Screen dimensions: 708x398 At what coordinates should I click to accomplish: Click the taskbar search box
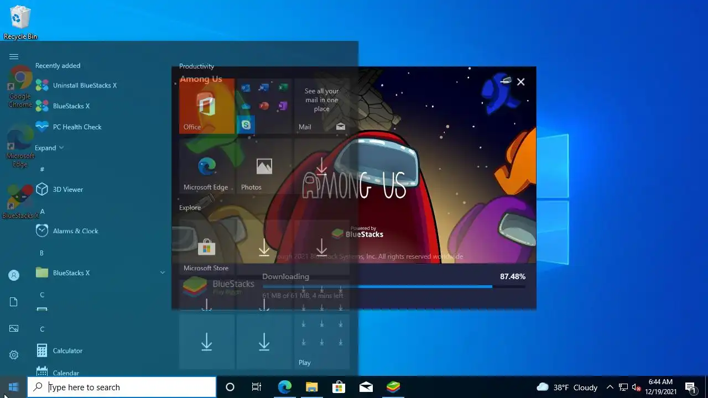click(122, 387)
